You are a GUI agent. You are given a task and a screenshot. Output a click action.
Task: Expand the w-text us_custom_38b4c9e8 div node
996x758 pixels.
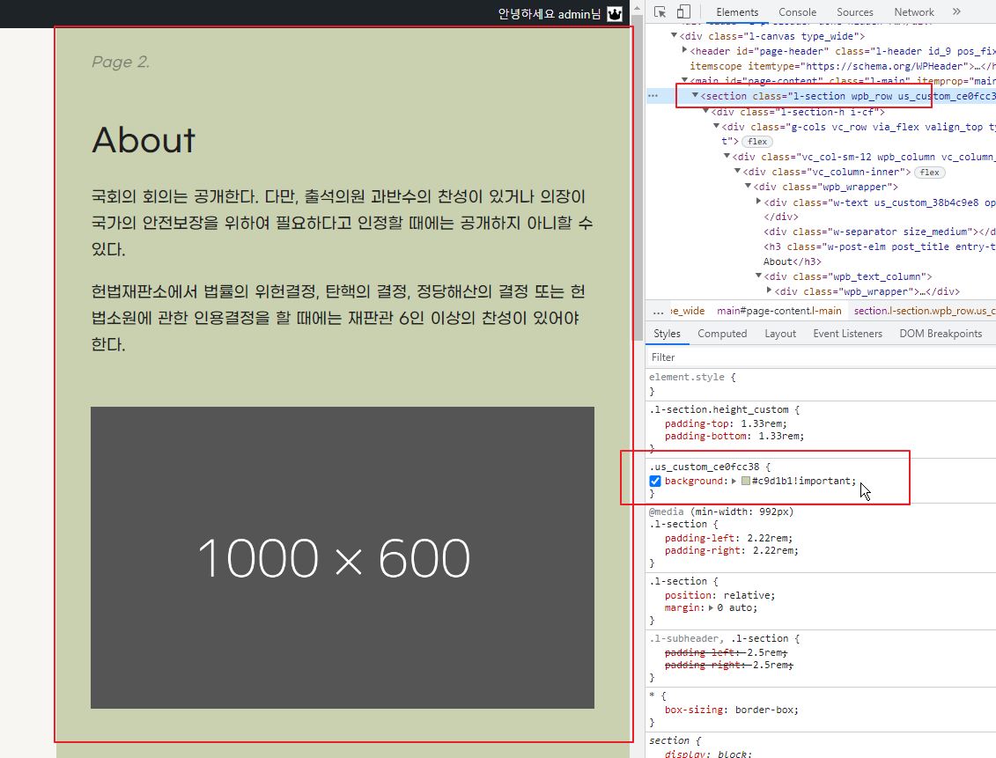pos(758,202)
